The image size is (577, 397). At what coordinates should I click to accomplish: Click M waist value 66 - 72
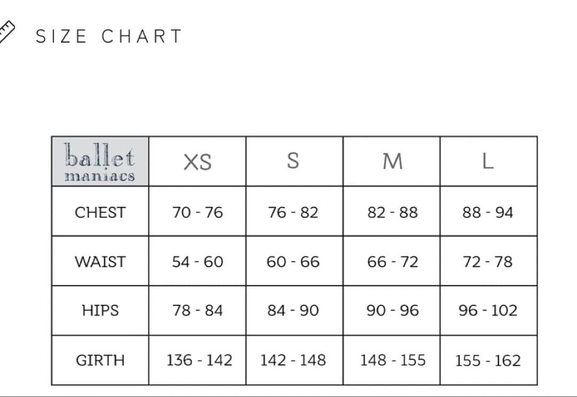pyautogui.click(x=392, y=262)
